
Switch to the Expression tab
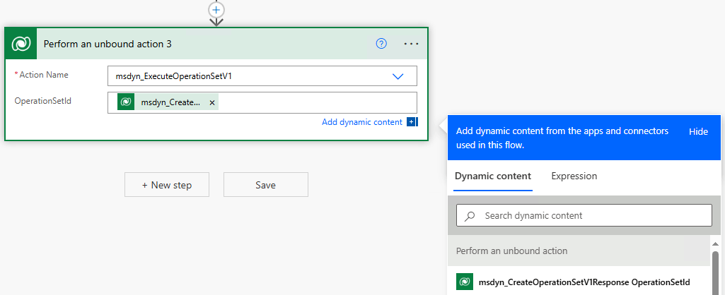574,176
